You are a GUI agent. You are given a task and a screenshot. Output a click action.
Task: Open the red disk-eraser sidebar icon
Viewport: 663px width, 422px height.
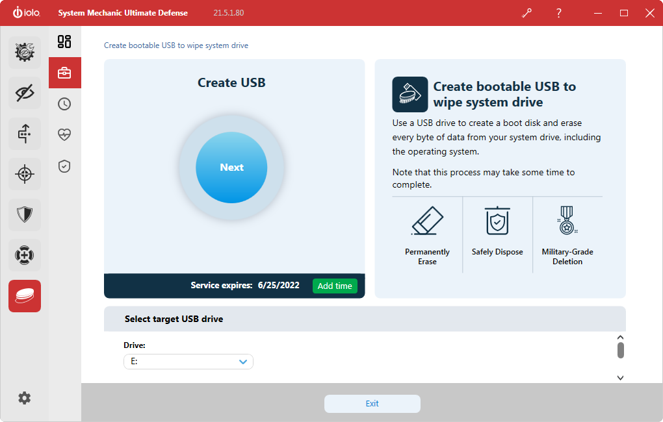[x=25, y=296]
